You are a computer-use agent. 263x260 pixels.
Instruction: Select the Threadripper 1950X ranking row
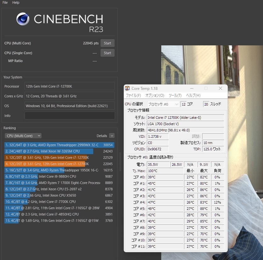click(59, 170)
